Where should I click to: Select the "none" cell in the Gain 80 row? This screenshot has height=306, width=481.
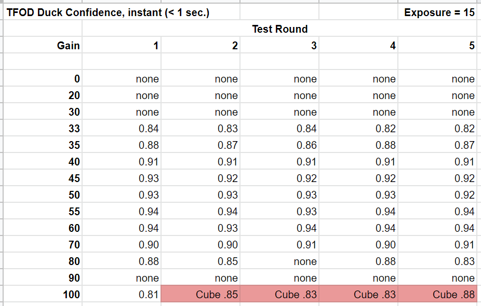click(x=305, y=261)
